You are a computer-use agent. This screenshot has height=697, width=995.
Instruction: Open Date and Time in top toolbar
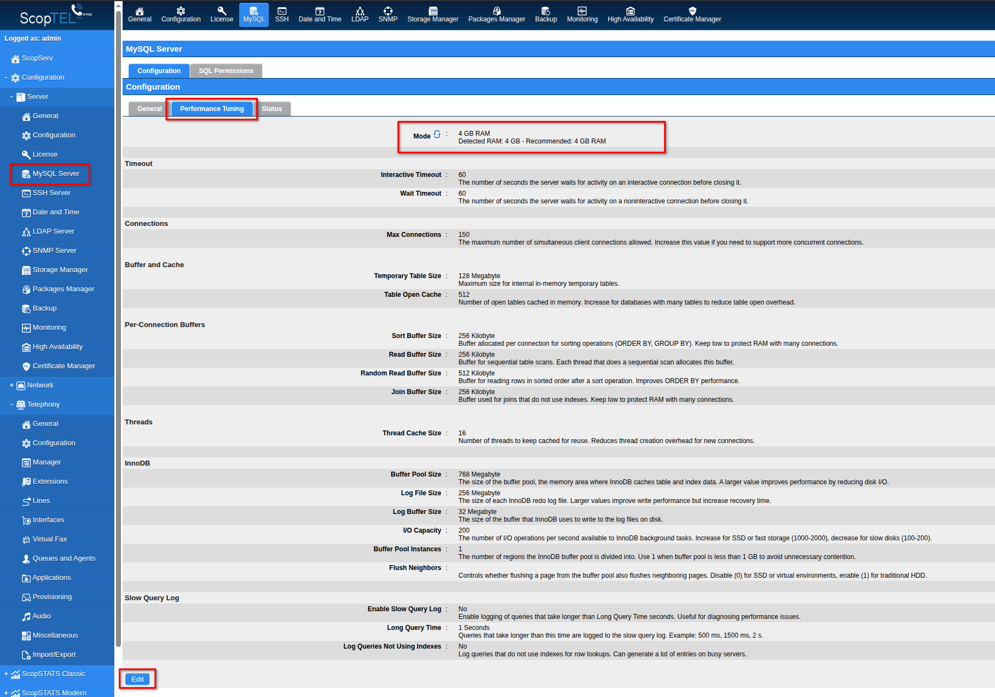coord(320,15)
